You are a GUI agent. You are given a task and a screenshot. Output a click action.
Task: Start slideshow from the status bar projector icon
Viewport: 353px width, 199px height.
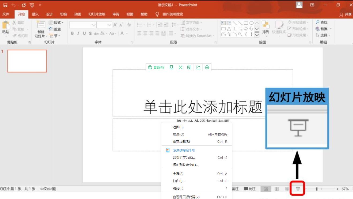tap(297, 189)
